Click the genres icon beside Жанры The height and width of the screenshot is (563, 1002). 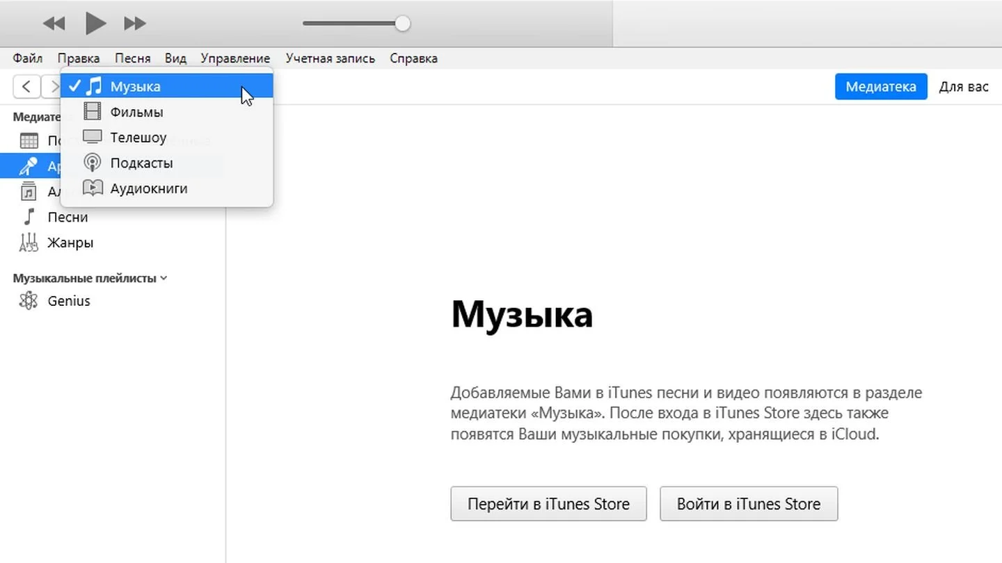tap(29, 243)
